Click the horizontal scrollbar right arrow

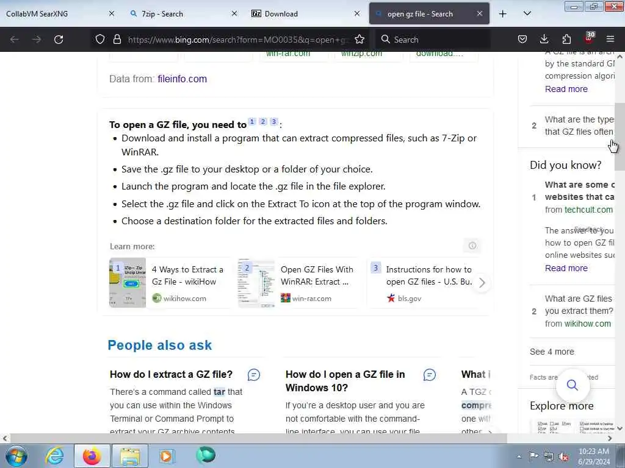610,438
